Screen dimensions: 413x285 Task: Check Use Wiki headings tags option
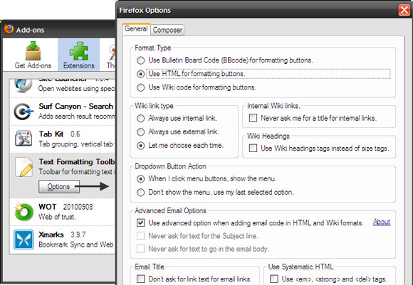(x=253, y=148)
